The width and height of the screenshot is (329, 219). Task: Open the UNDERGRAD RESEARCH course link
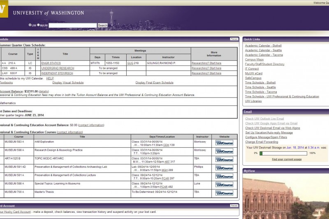click(x=58, y=68)
